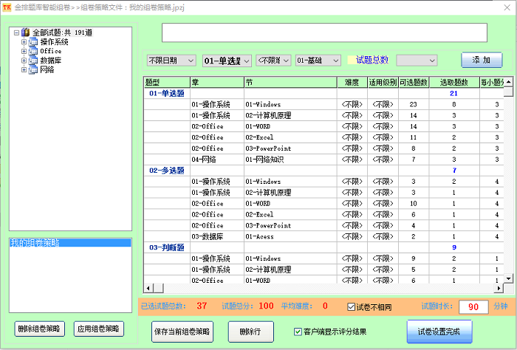Expand the 操作系统 tree node
This screenshot has width=517, height=350.
pyautogui.click(x=24, y=42)
